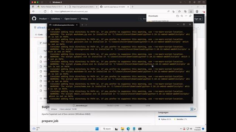Image resolution: width=236 pixels, height=132 pixels.
Task: Click the Batchfile language entry
Action: 180,119
